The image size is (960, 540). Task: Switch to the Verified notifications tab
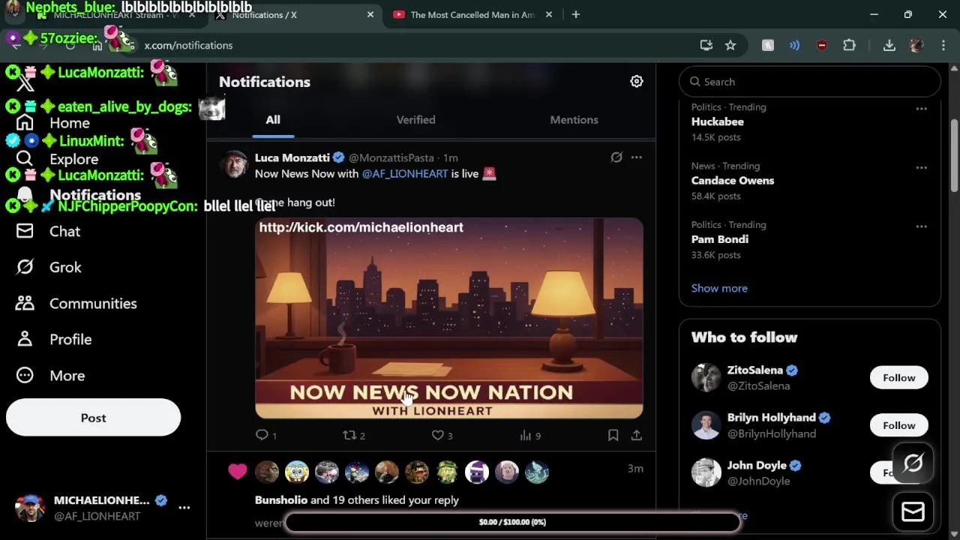(415, 119)
